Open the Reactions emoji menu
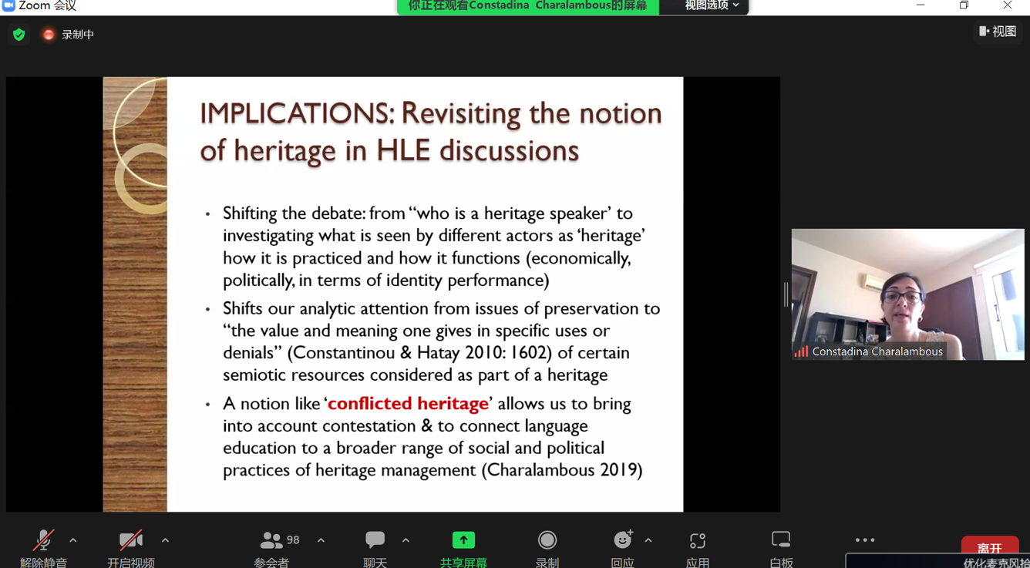Viewport: 1030px width, 568px height. pyautogui.click(x=622, y=541)
